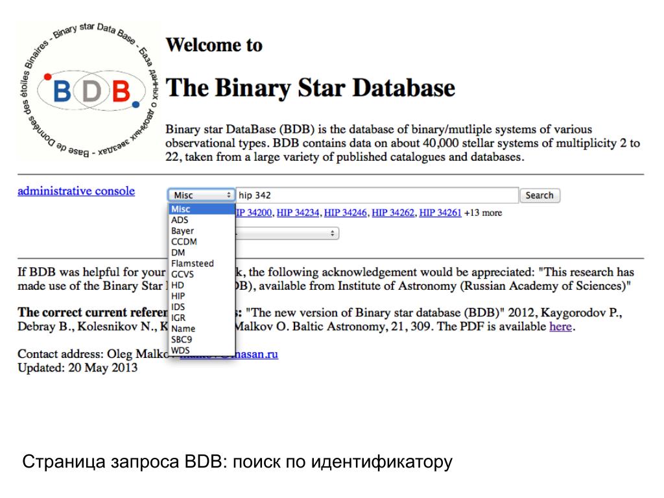The width and height of the screenshot is (664, 498).
Task: Select HIP catalogue option
Action: click(x=202, y=296)
